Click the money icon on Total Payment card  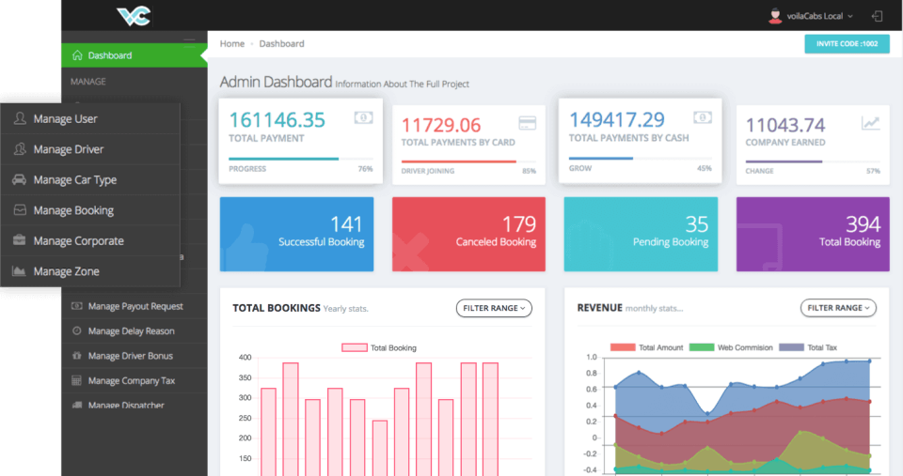[x=363, y=117]
